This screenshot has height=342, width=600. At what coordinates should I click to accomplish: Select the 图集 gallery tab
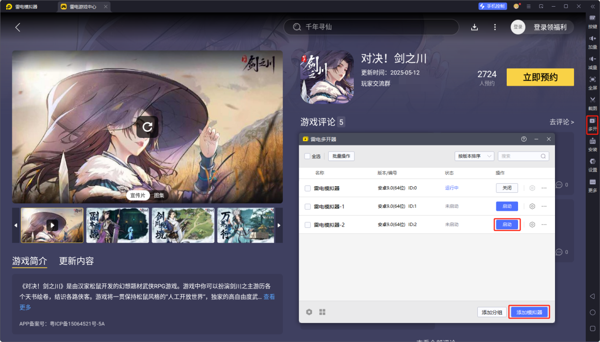(159, 195)
